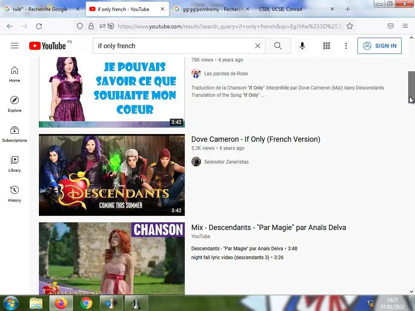Open Firefox application menu
The image size is (415, 311).
[x=405, y=26]
